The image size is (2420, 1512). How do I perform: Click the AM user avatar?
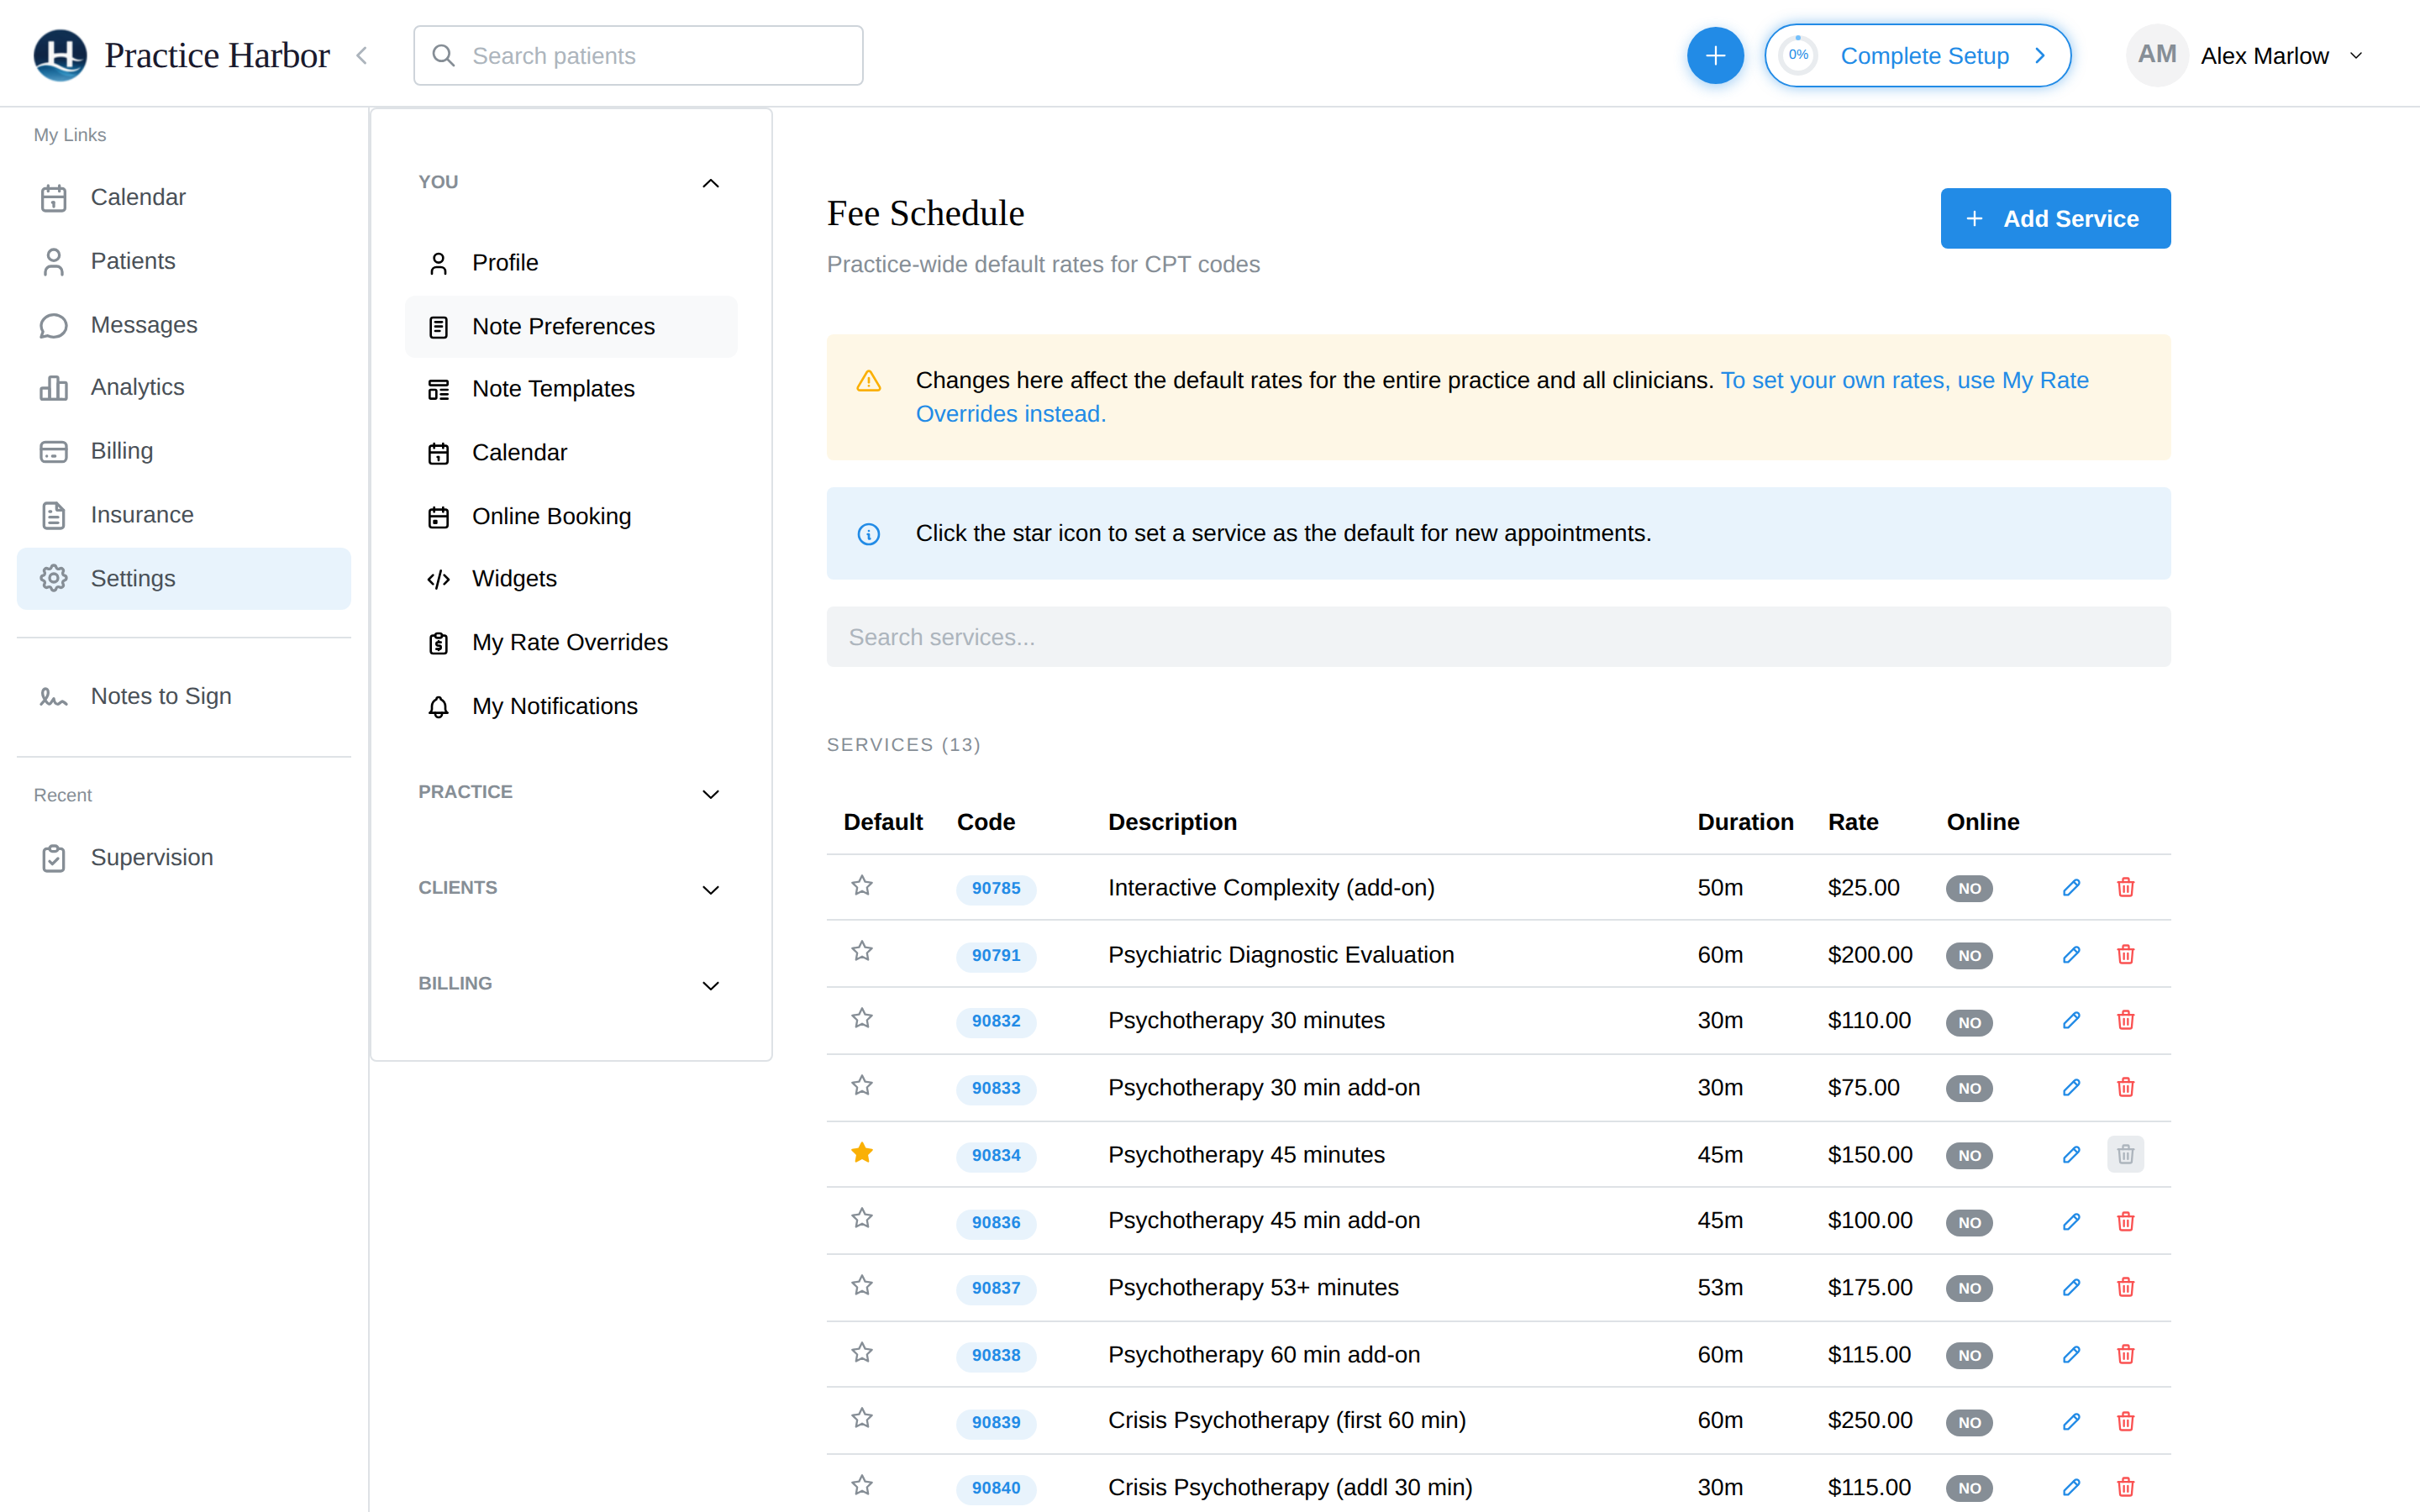(x=2157, y=55)
